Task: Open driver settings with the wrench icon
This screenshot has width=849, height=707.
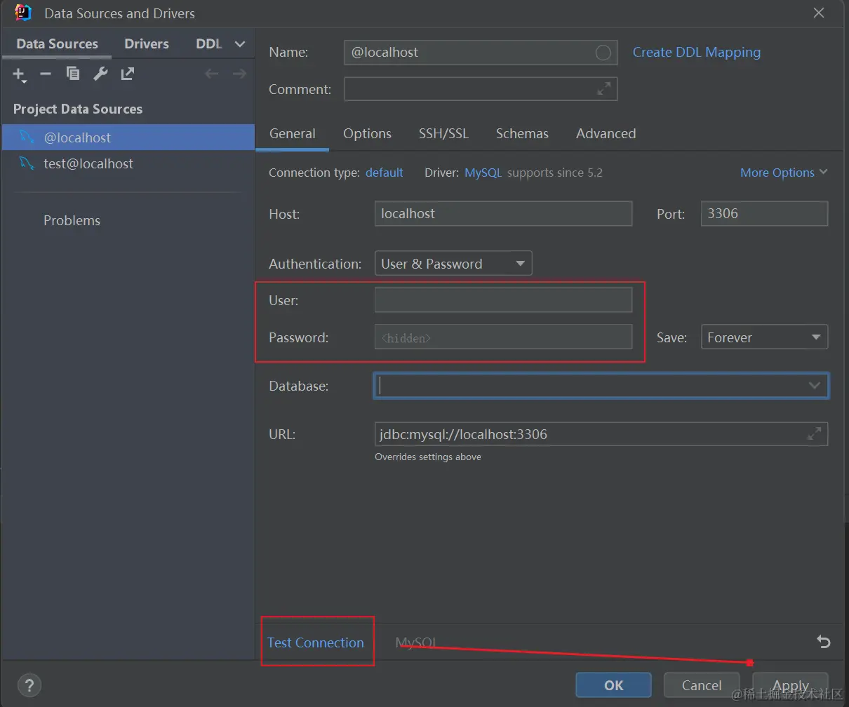Action: click(100, 74)
